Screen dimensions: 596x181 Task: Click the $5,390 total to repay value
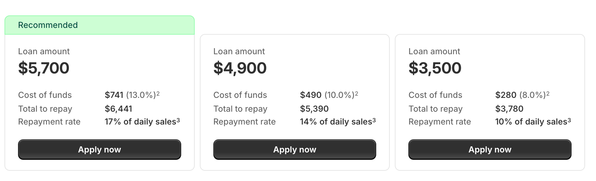tap(314, 109)
